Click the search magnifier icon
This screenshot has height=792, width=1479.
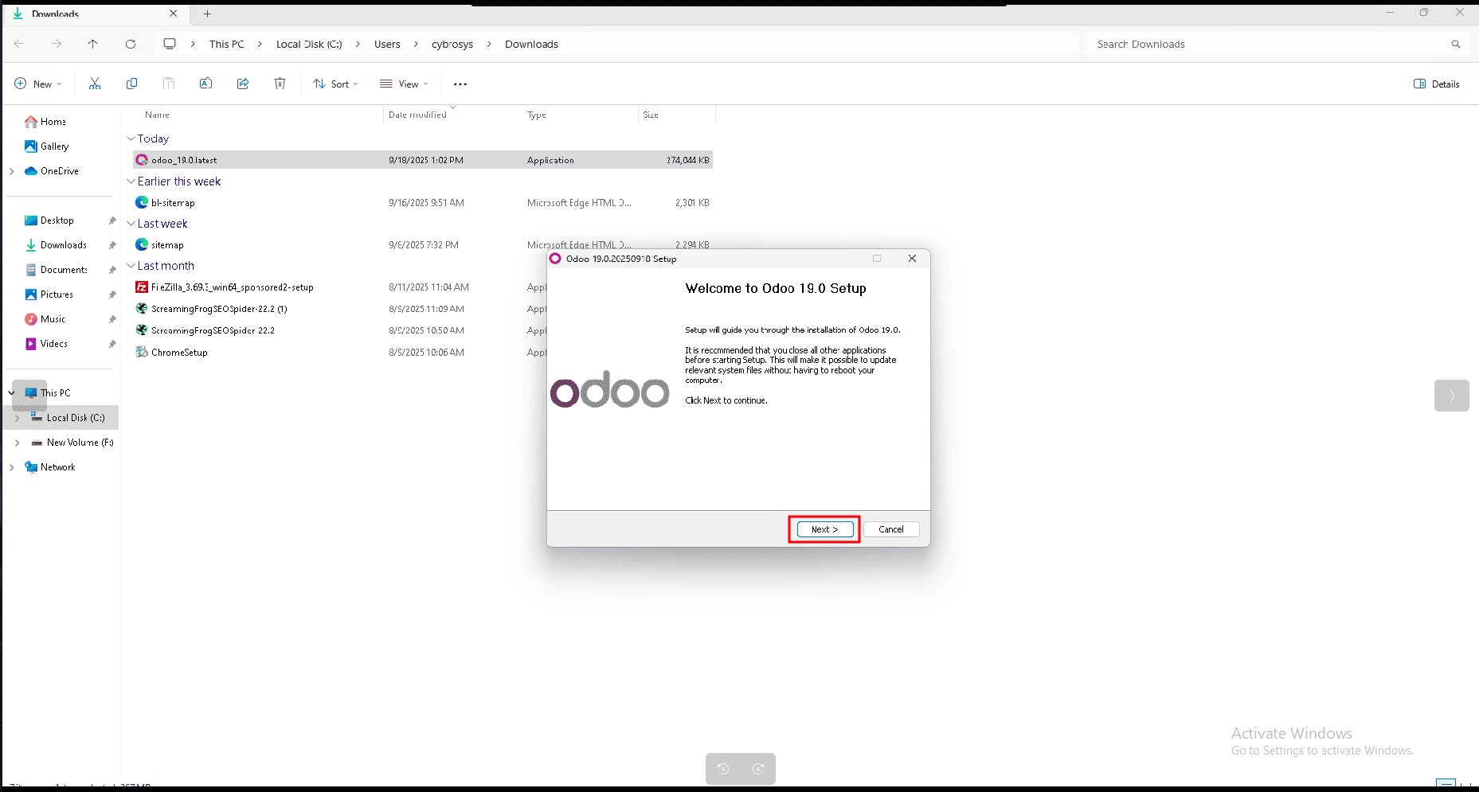point(1456,45)
